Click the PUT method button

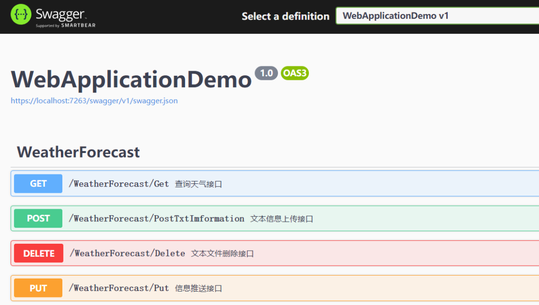tap(38, 288)
